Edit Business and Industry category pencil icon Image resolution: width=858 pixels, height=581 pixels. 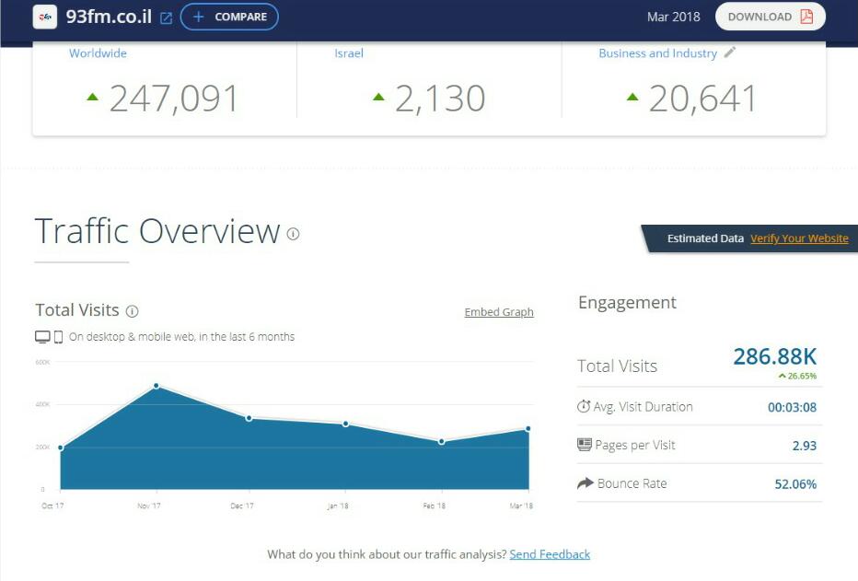pyautogui.click(x=730, y=52)
